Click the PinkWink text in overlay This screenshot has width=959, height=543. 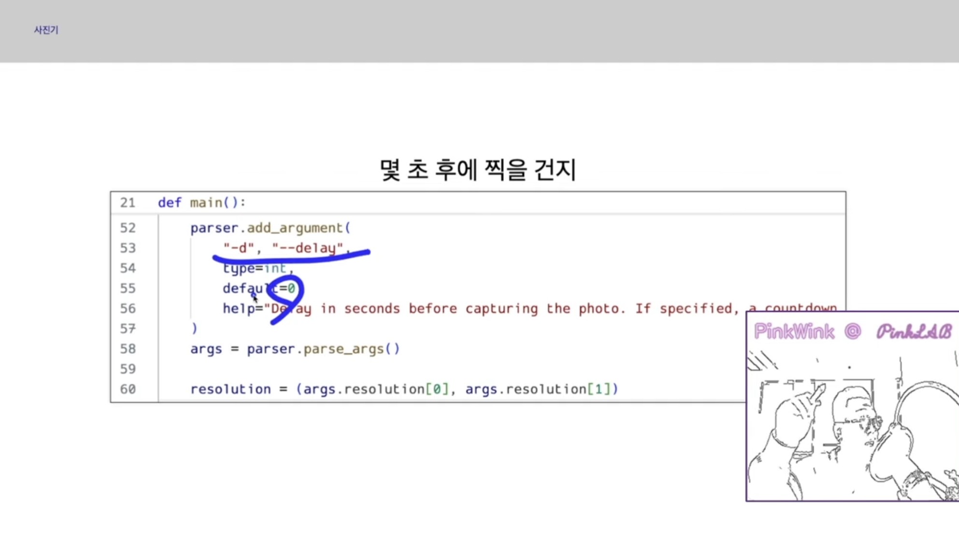point(794,332)
